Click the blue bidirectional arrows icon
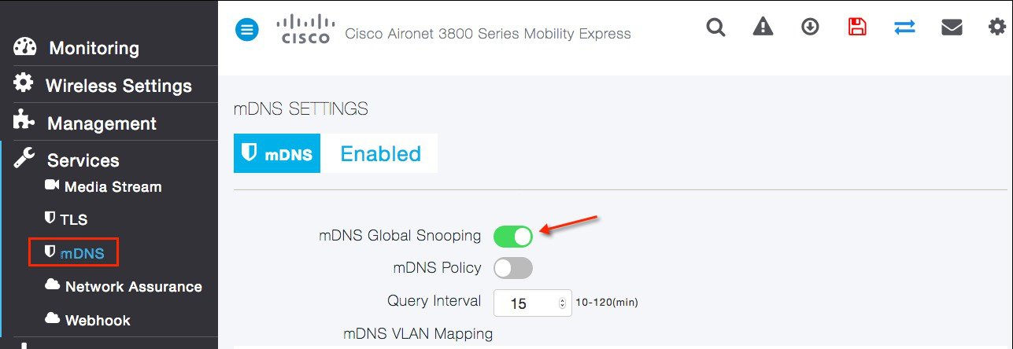 (x=904, y=28)
